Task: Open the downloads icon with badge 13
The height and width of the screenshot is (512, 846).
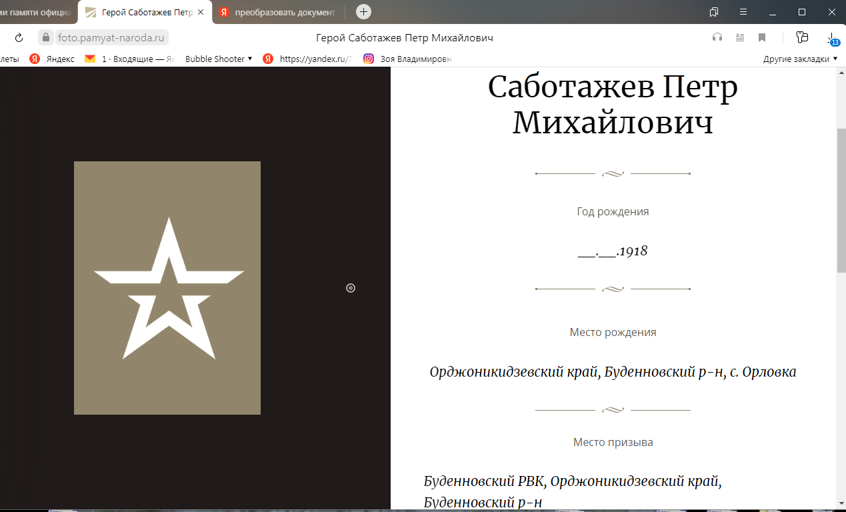Action: (x=831, y=38)
